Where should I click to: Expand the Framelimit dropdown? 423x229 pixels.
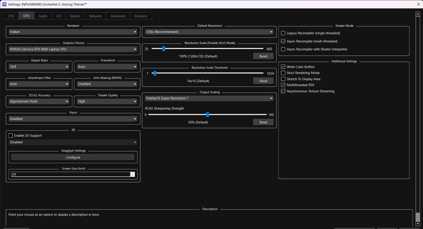107,67
